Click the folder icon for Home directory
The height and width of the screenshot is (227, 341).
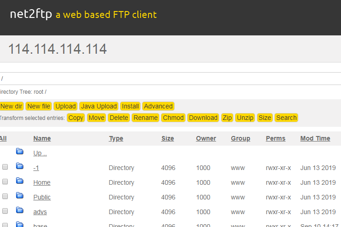click(x=20, y=181)
